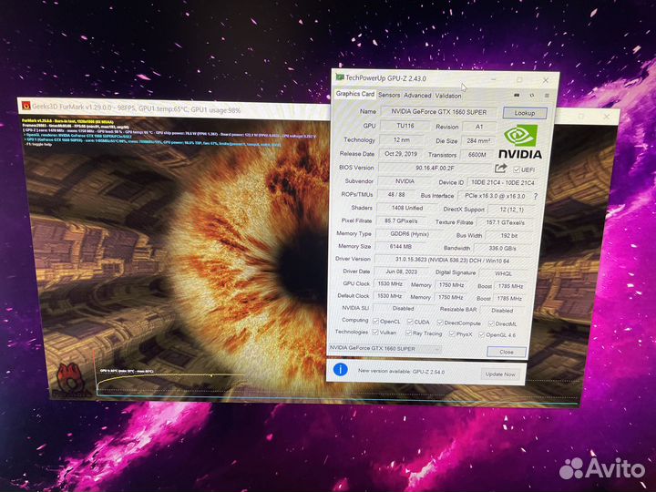Toggle the CUDA checkbox
The image size is (656, 492).
pos(410,323)
